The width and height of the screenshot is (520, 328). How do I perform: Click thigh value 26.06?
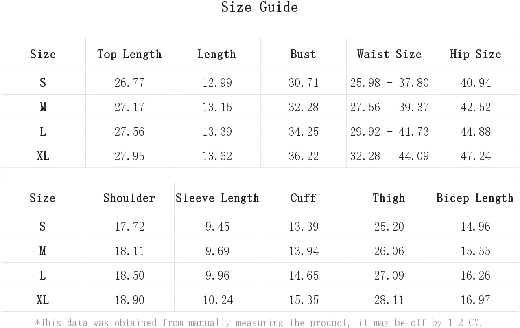tap(389, 251)
